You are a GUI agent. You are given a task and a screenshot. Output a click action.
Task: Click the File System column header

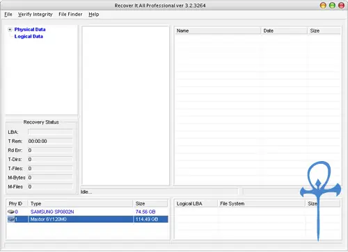point(262,203)
